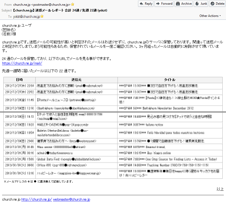Click the 'Tracking Number' spam entry title

pos(161,165)
